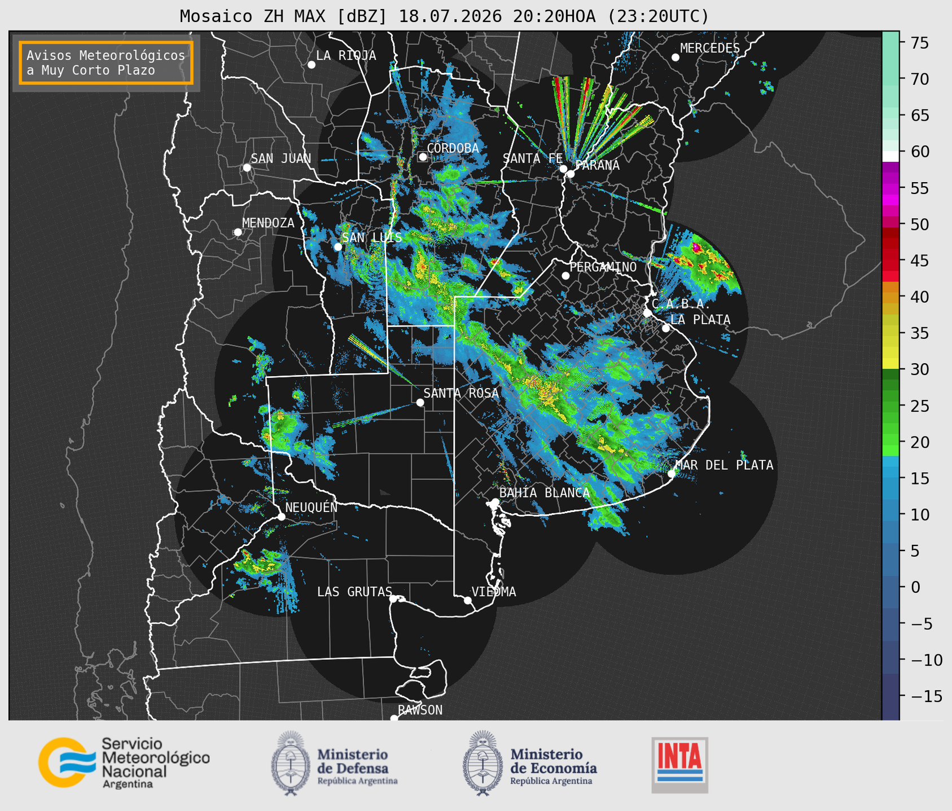
Task: Click the Ministerio de Defensa emblem
Action: tap(291, 762)
